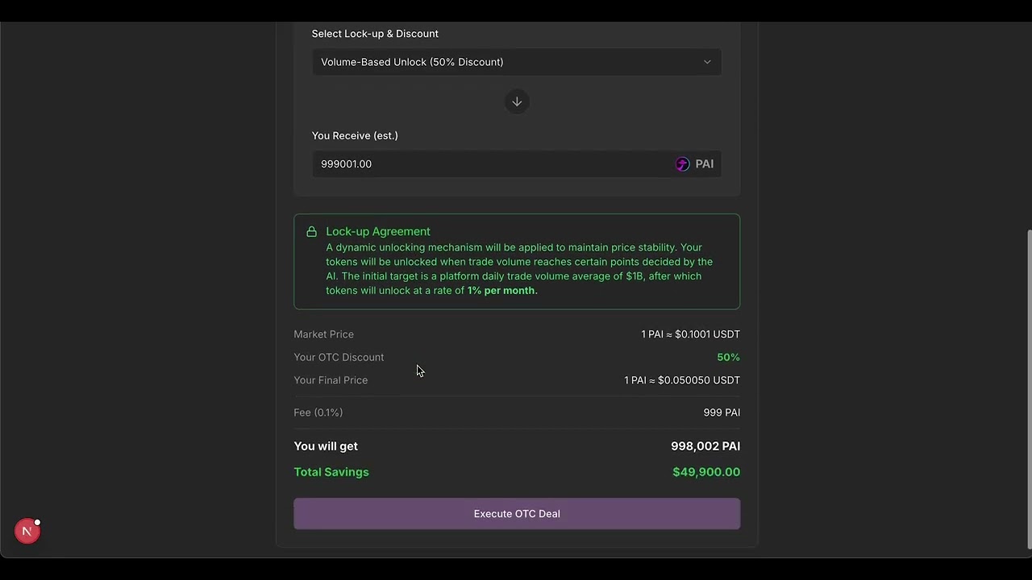
Task: Click the 999 PAI fee amount
Action: (722, 412)
